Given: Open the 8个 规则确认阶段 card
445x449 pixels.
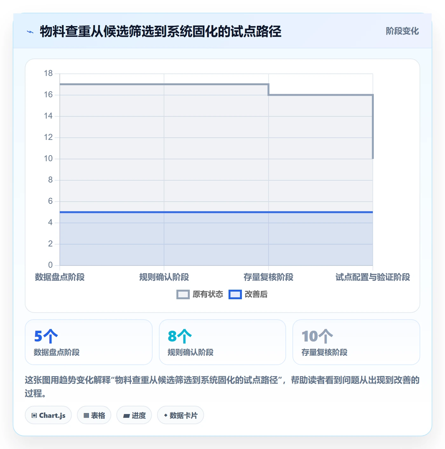Looking at the screenshot, I should 222,342.
